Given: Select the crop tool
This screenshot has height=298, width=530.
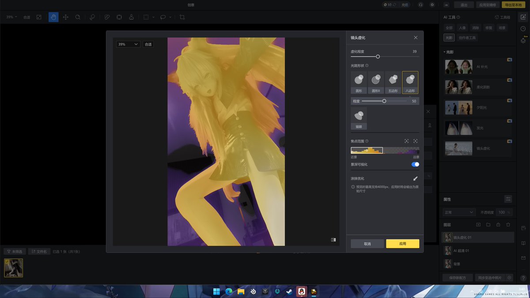Looking at the screenshot, I should pyautogui.click(x=182, y=17).
